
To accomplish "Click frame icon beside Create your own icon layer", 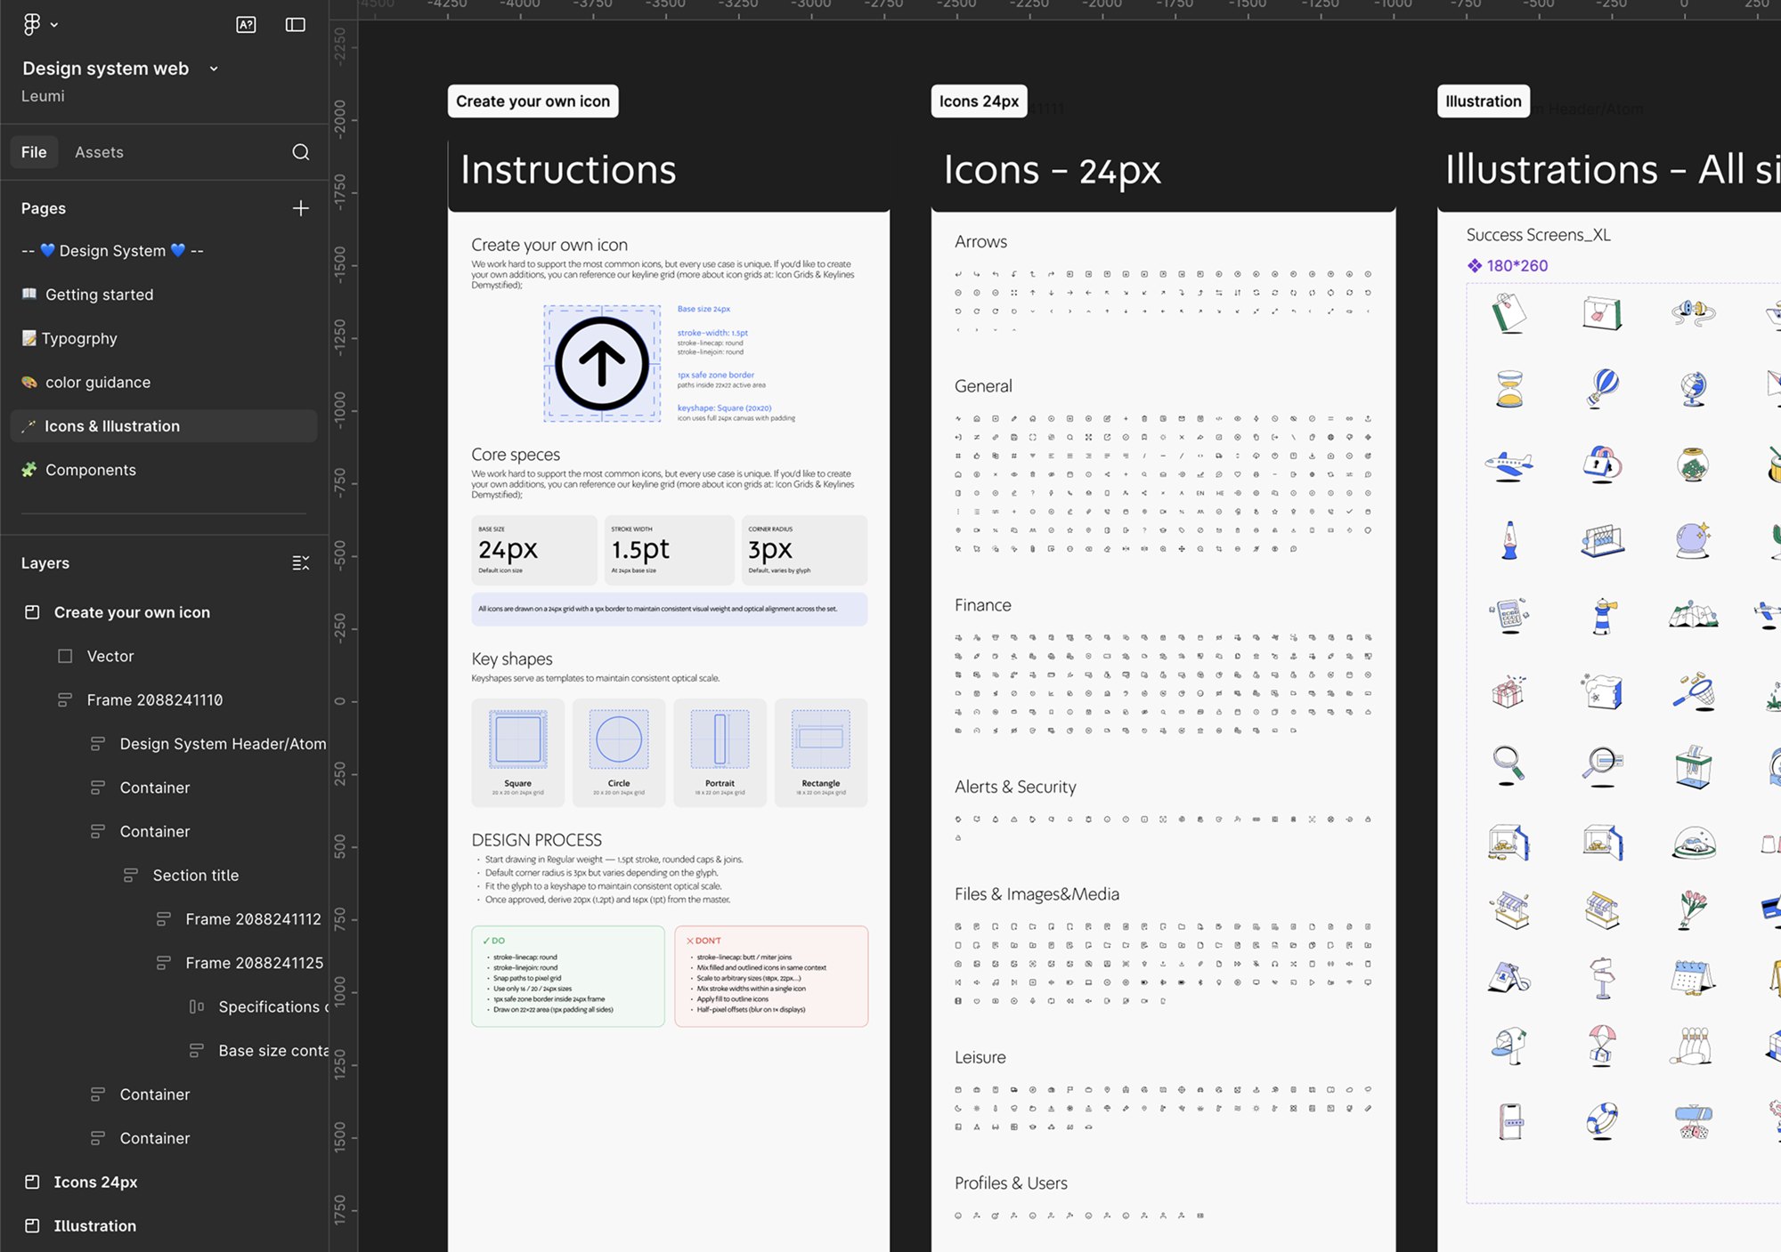I will click(32, 612).
